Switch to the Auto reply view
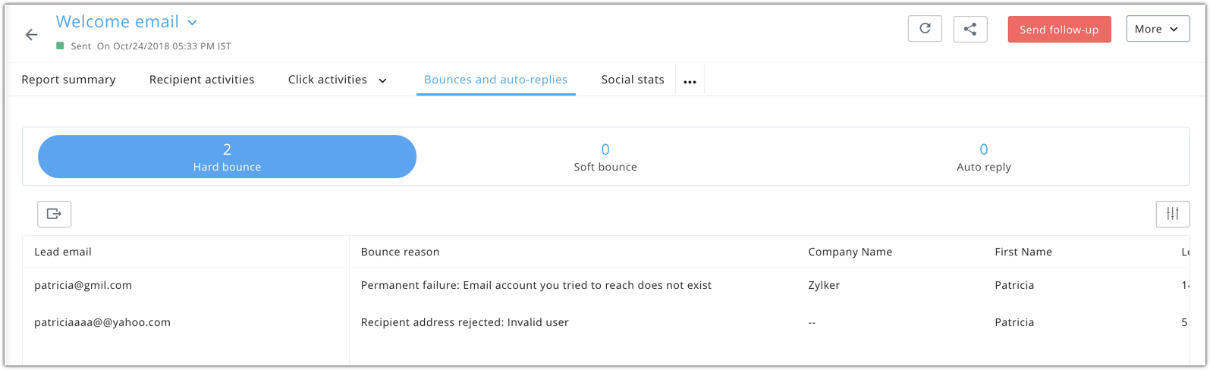 [x=983, y=157]
